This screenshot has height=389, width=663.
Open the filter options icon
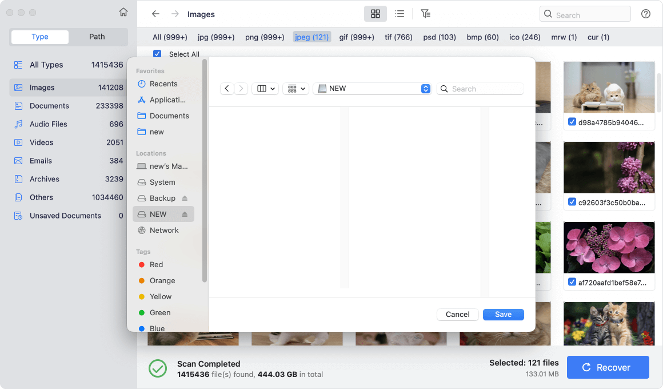tap(425, 13)
